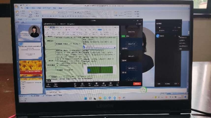Click the camera video icon in meeting toolbar
Screen dimensions: 211x118
tap(55, 84)
